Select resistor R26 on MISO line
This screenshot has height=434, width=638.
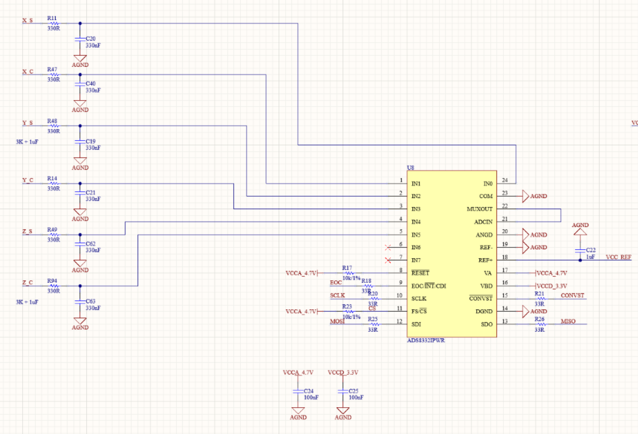(540, 324)
